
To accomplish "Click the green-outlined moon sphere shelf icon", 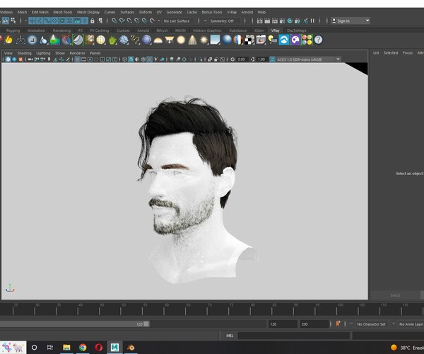I will (x=78, y=40).
